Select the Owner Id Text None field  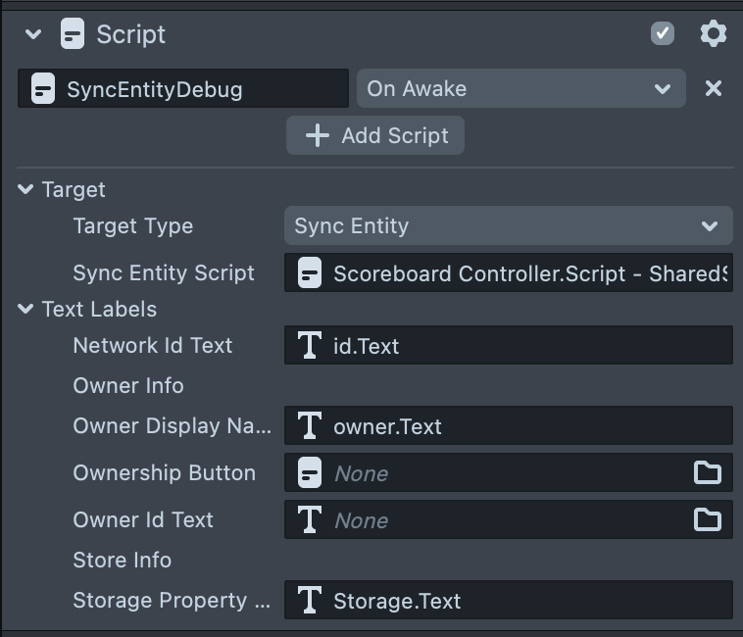(x=490, y=519)
